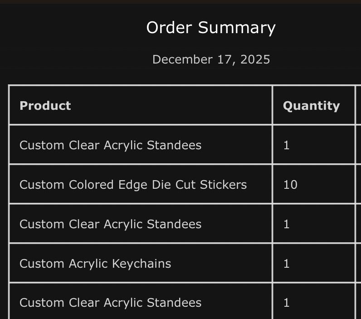Viewport: 361px width, 319px height.
Task: Click the word Stickers in the second row
Action: [223, 185]
